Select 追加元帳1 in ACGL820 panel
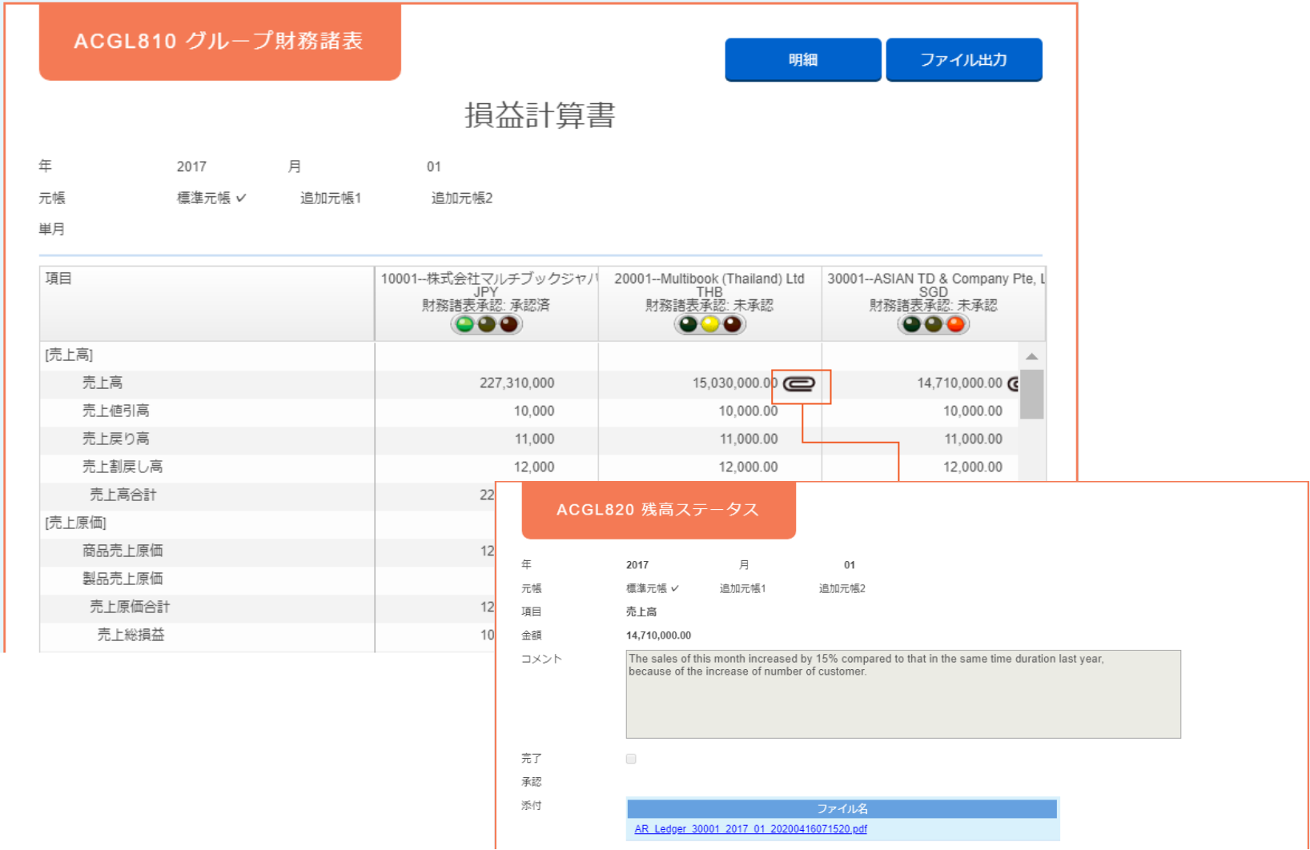Viewport: 1310px width, 850px height. [742, 588]
